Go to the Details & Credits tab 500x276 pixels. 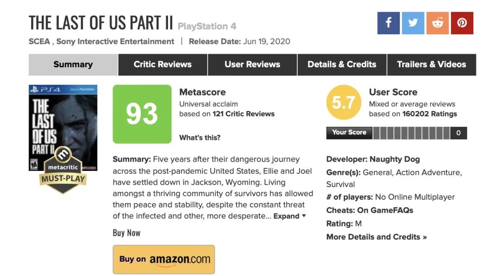pos(342,64)
